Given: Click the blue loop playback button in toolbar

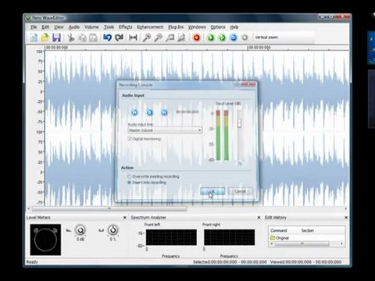Looking at the screenshot, I should pyautogui.click(x=234, y=37).
